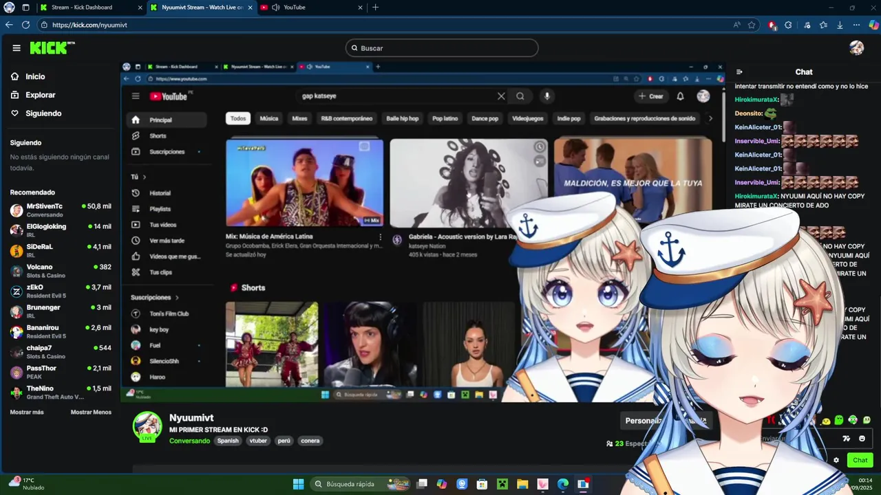Select the perú tag
The height and width of the screenshot is (495, 881).
(284, 441)
